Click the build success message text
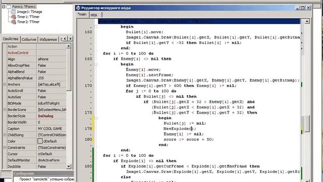This screenshot has width=323, height=182. pos(46,179)
